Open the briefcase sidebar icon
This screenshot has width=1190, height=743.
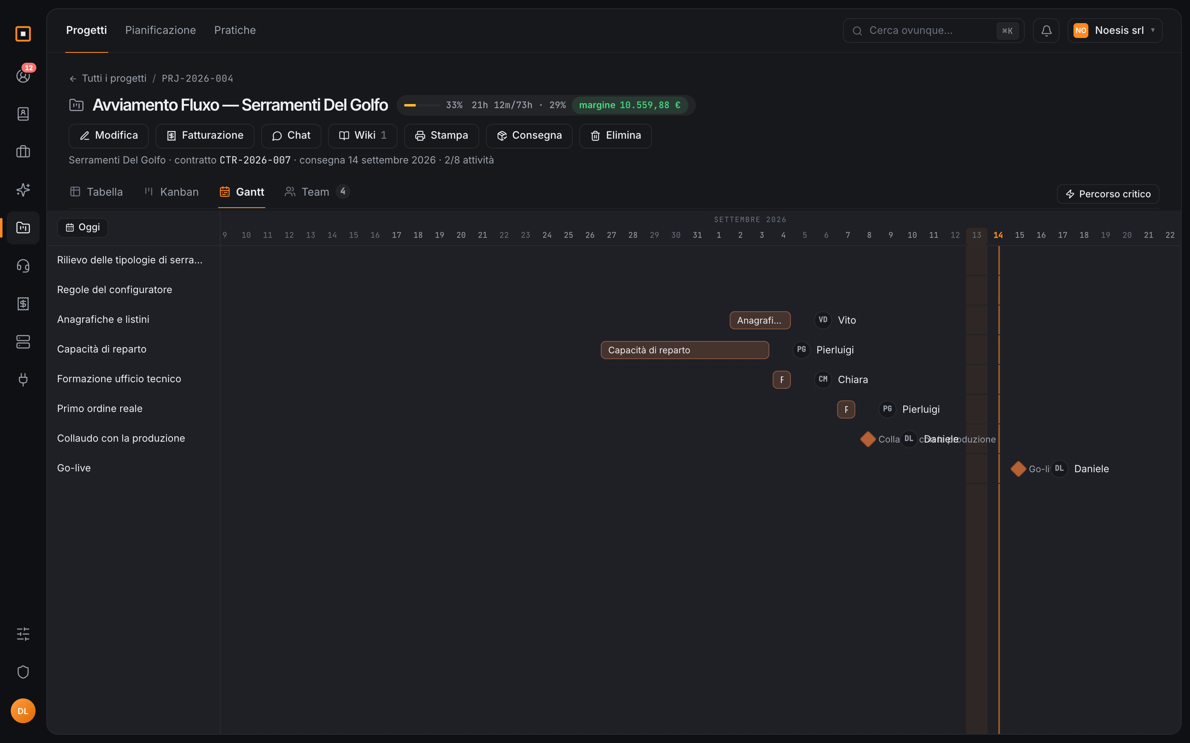(23, 151)
